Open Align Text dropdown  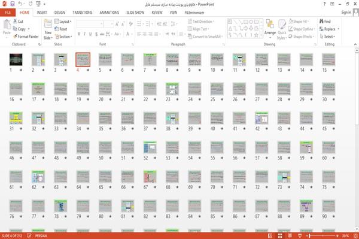(x=198, y=29)
